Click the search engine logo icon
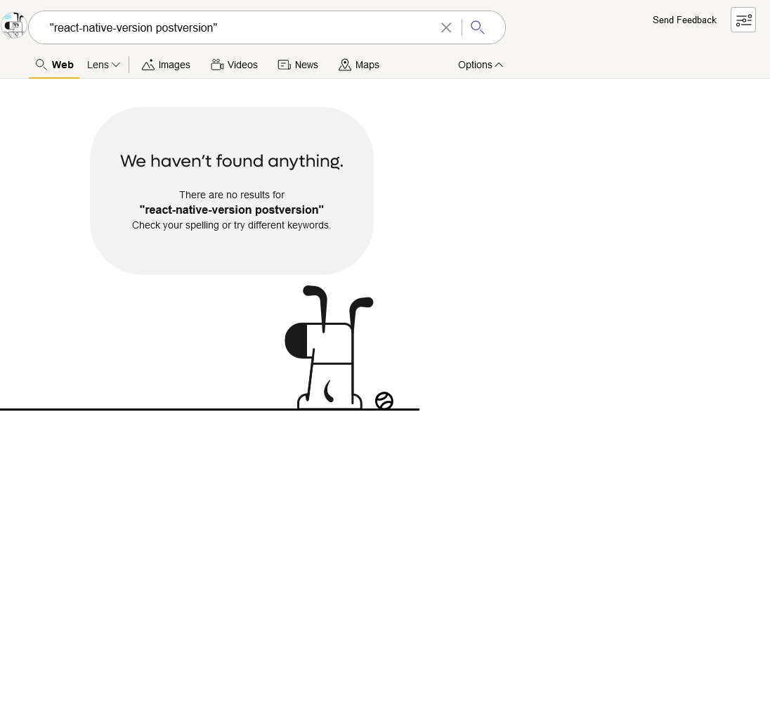770x708 pixels. point(13,26)
